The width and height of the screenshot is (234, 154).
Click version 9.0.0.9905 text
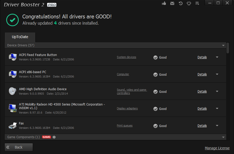coord(31,94)
